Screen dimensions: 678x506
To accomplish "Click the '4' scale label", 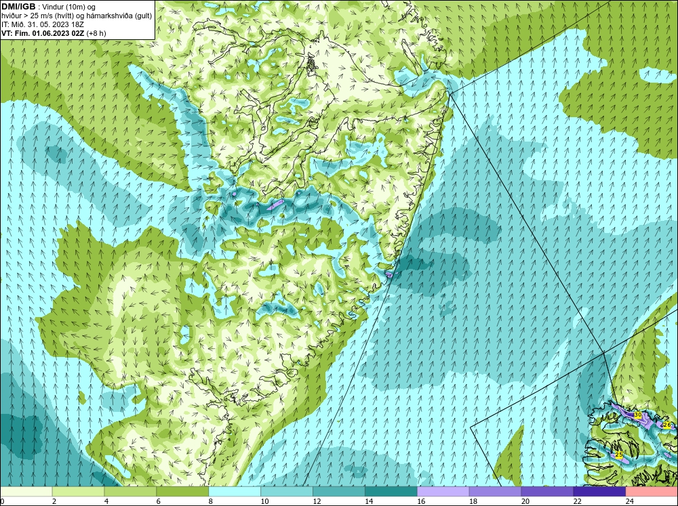I will click(x=106, y=501).
